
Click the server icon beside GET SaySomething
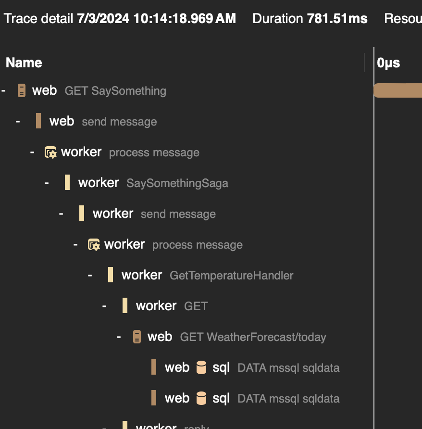click(x=22, y=90)
